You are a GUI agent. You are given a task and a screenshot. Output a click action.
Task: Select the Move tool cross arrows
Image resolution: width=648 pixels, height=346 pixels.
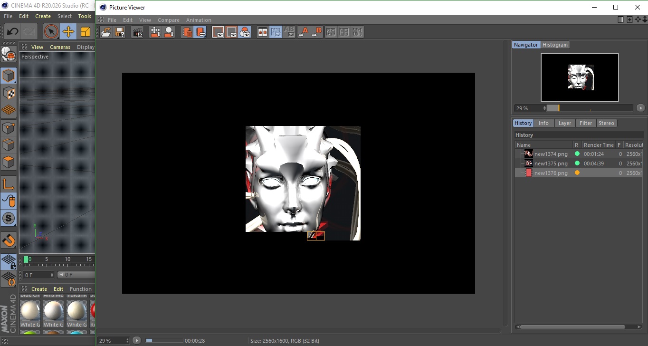[68, 32]
